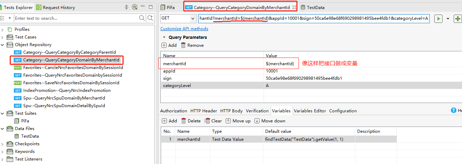Click the blue help question icon

(454, 110)
